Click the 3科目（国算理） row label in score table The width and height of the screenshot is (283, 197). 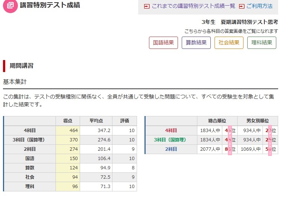(x=30, y=140)
